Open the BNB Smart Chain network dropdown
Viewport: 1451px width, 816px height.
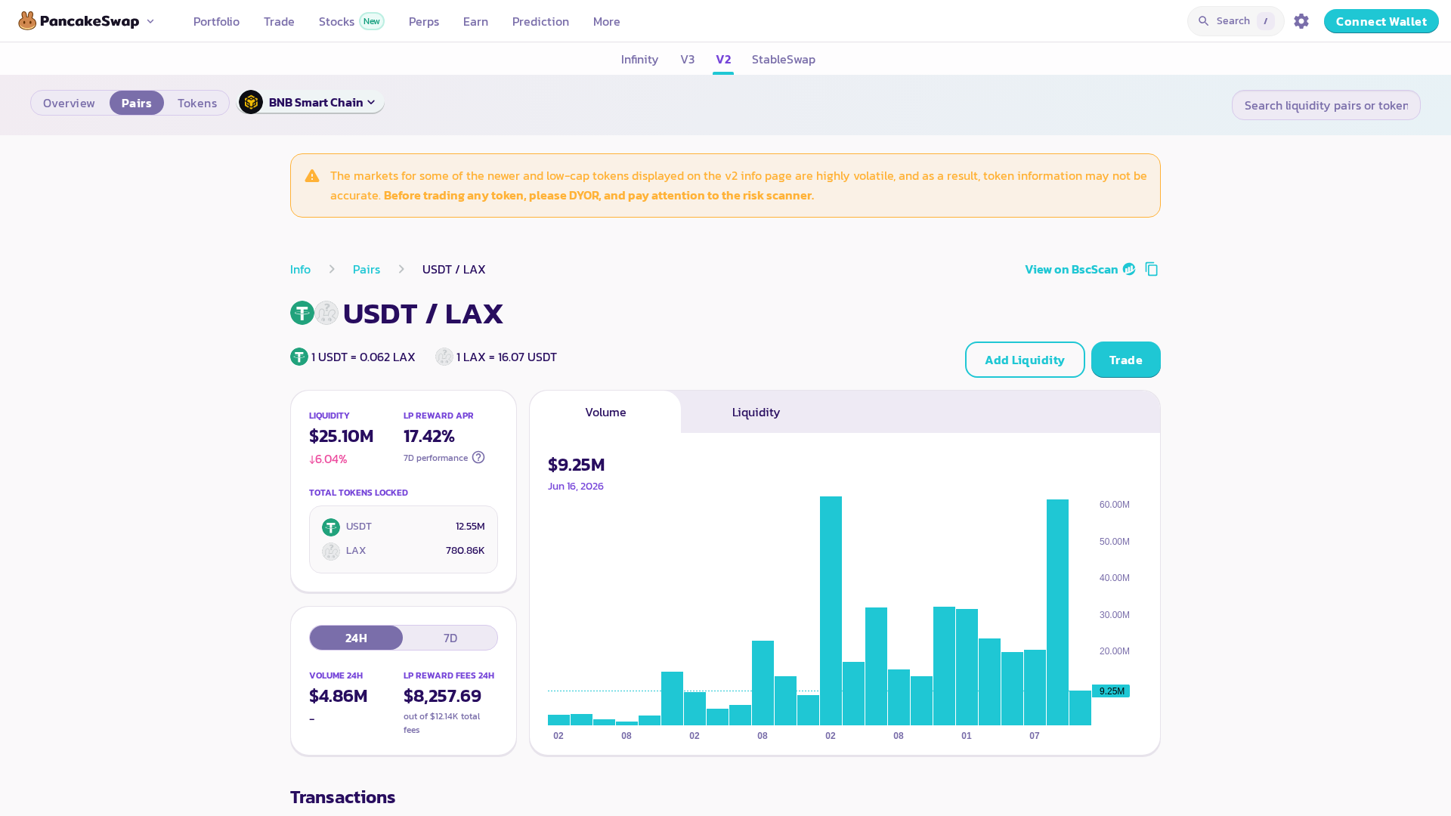pos(311,102)
